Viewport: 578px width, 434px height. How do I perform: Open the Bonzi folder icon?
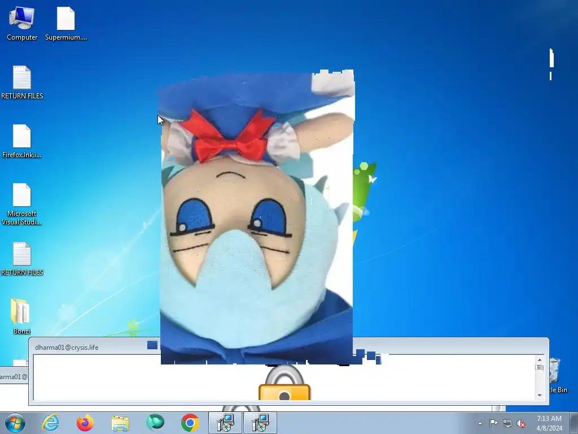coord(21,316)
